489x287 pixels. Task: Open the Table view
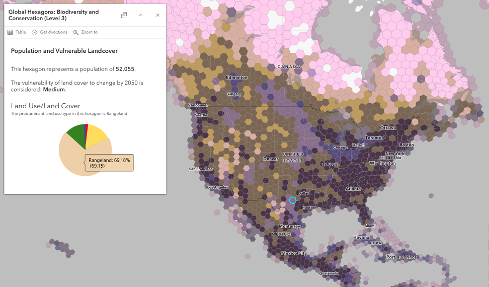(x=17, y=32)
